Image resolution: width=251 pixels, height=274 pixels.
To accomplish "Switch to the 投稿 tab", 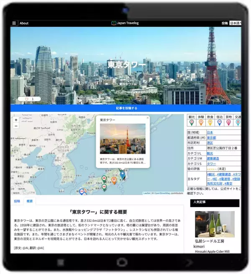I will [17, 201].
